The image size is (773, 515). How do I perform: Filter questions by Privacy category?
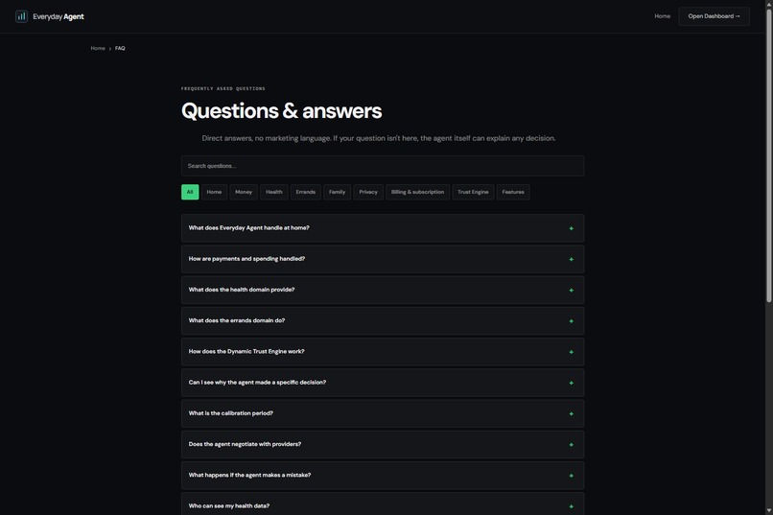click(x=368, y=192)
